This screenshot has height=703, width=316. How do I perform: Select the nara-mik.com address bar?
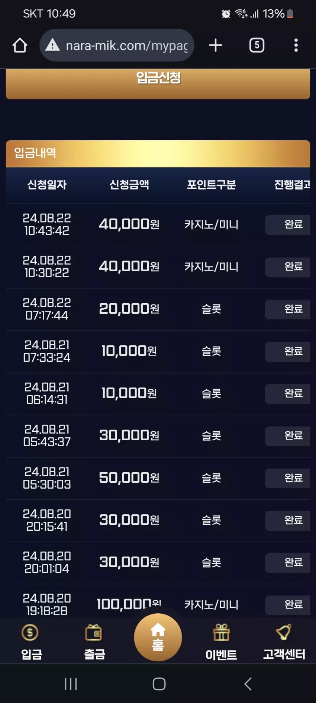(x=117, y=45)
